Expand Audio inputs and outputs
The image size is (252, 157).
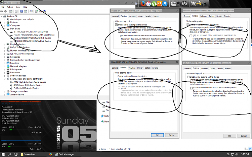pyautogui.click(x=5, y=19)
